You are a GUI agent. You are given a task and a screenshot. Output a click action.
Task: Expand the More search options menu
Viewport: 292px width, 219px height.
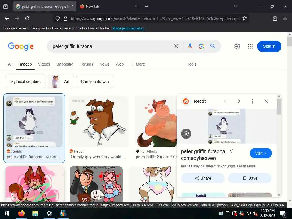click(138, 64)
